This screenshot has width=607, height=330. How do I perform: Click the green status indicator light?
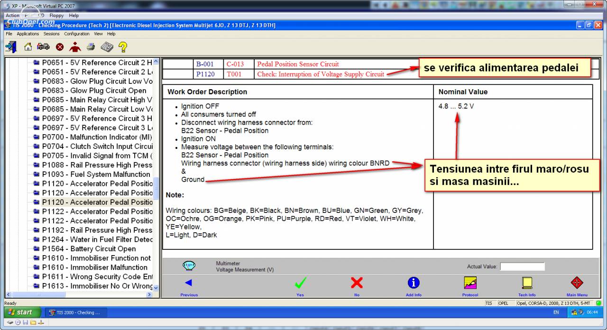coord(599,303)
